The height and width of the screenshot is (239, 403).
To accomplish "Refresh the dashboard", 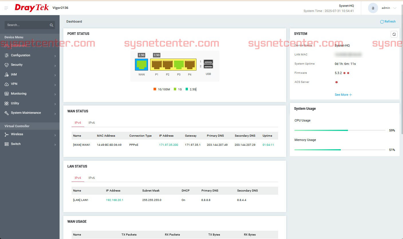I will 388,21.
